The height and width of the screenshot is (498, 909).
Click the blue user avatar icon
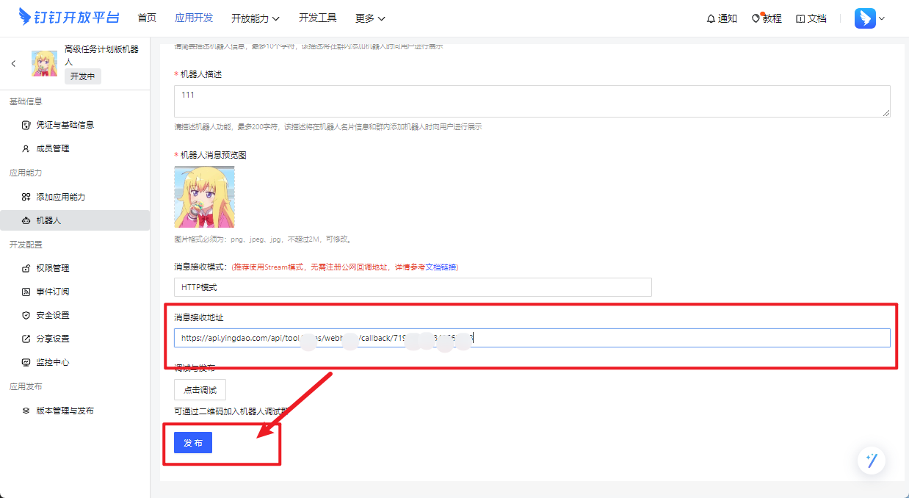[865, 18]
